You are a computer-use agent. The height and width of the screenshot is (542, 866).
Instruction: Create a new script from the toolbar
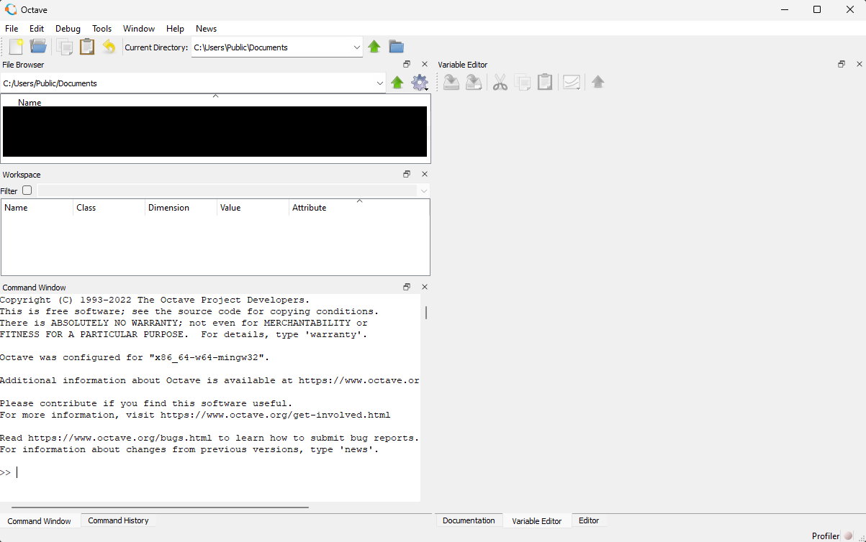pos(15,47)
